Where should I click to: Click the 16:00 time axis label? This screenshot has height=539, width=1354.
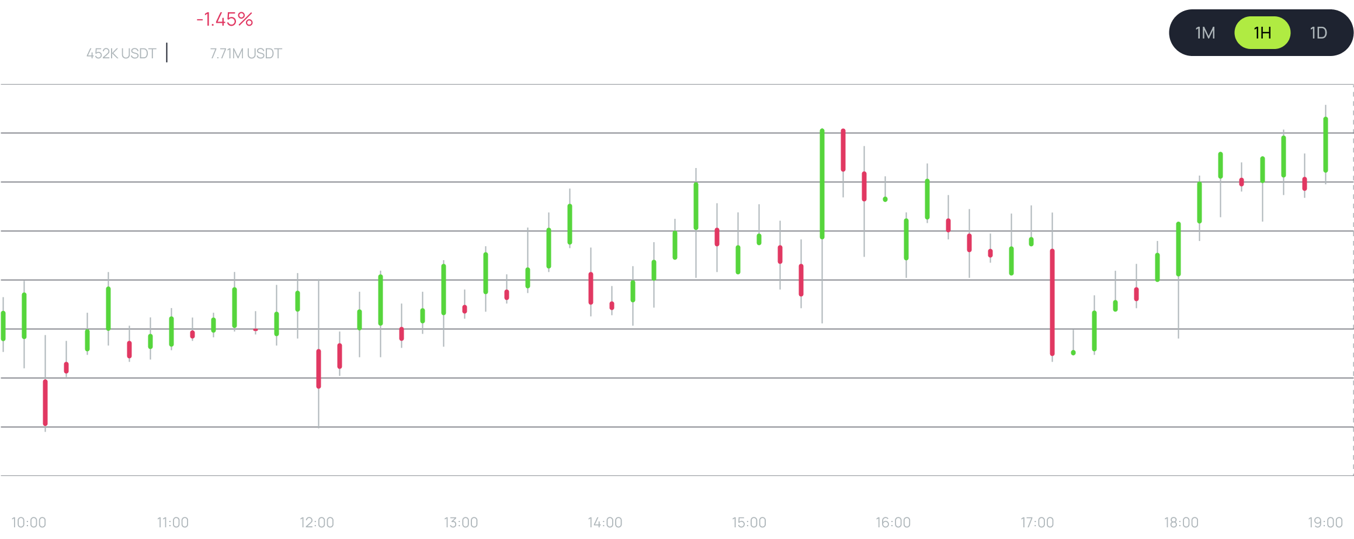893,522
